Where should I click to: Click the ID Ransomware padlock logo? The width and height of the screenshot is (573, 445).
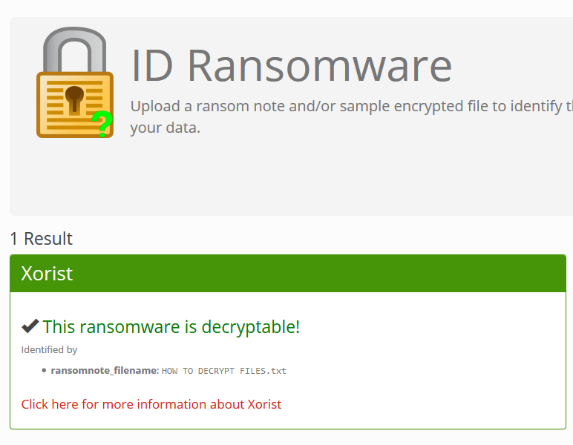(75, 82)
